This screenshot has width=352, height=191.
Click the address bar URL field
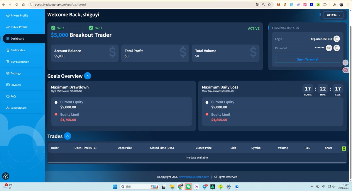pyautogui.click(x=141, y=5)
